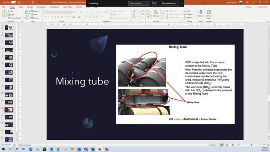Select slide 9 thumbnail

coord(9,87)
